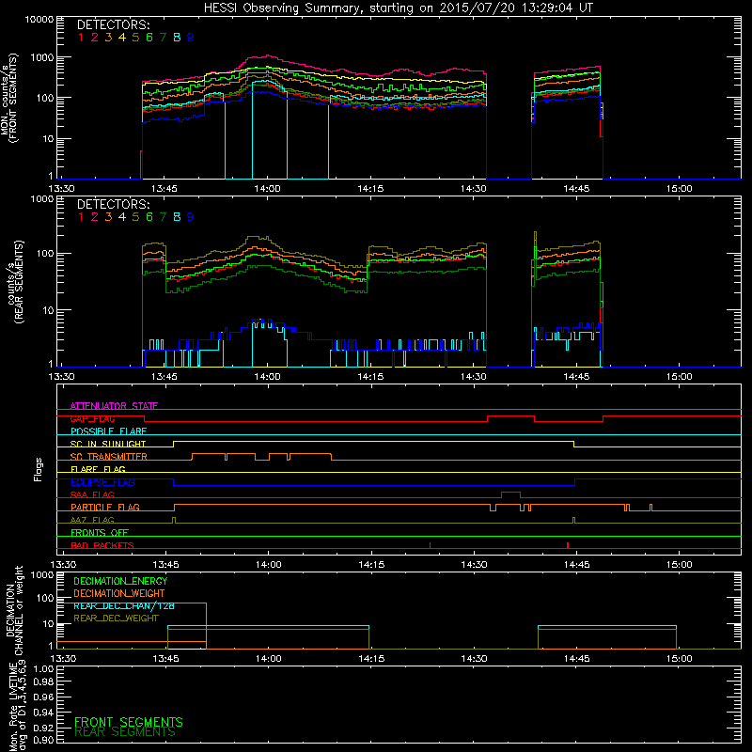This screenshot has height=752, width=752.
Task: Pick detector 5 in rear segments legend
Action: click(x=135, y=217)
